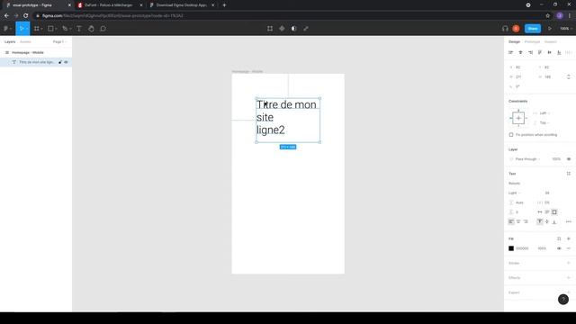Click the Use as mask icon
Viewport: 576px width, 324px height.
294,28
